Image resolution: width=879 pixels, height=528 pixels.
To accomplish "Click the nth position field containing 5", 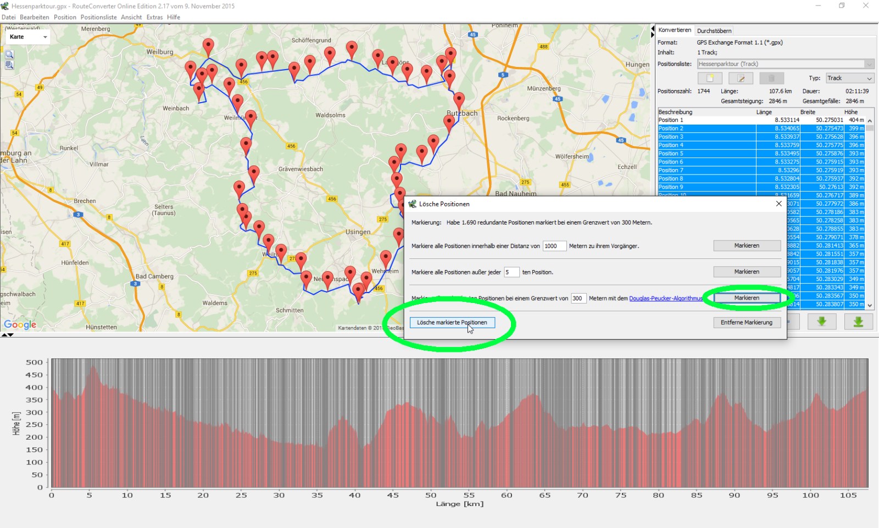I will [511, 272].
